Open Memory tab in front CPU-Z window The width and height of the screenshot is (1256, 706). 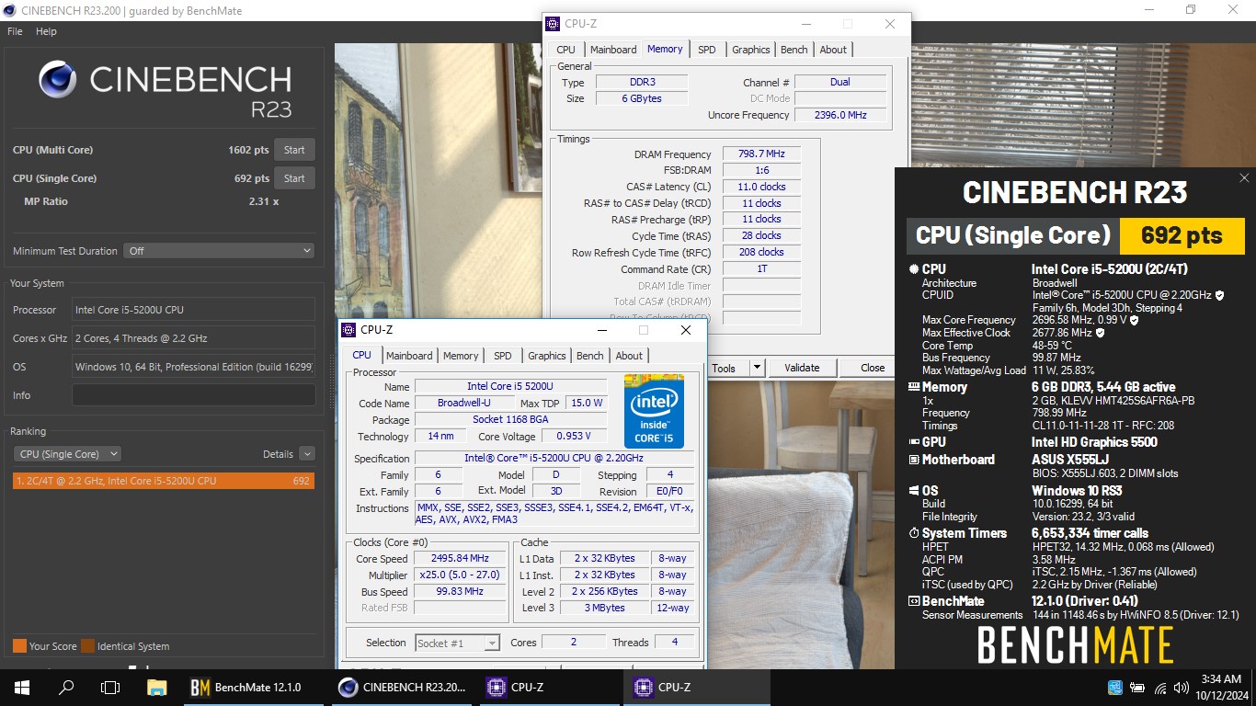461,356
